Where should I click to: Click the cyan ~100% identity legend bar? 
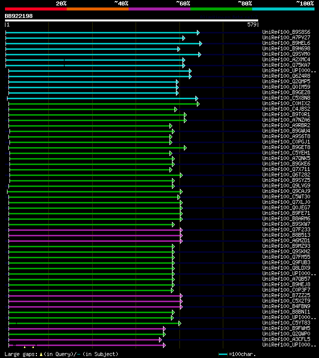[283, 9]
